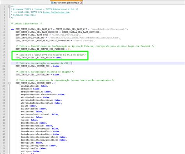This screenshot has height=154, width=185.
Task: Click the 'false' value of EDU_CONST_GLOBAL_CUSTOM_CSS
Action: [x=56, y=66]
